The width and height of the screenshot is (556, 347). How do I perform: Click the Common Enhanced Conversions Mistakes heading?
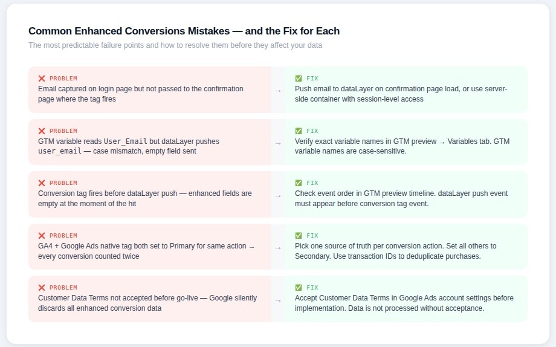pos(184,31)
